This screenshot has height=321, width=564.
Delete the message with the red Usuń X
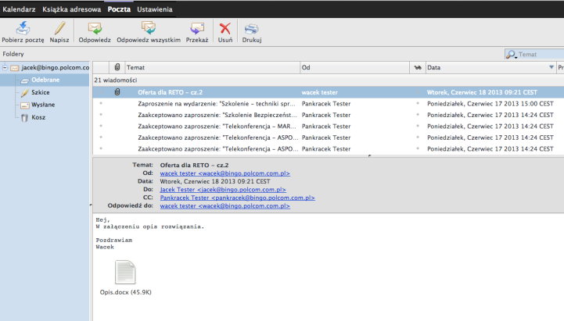[225, 28]
